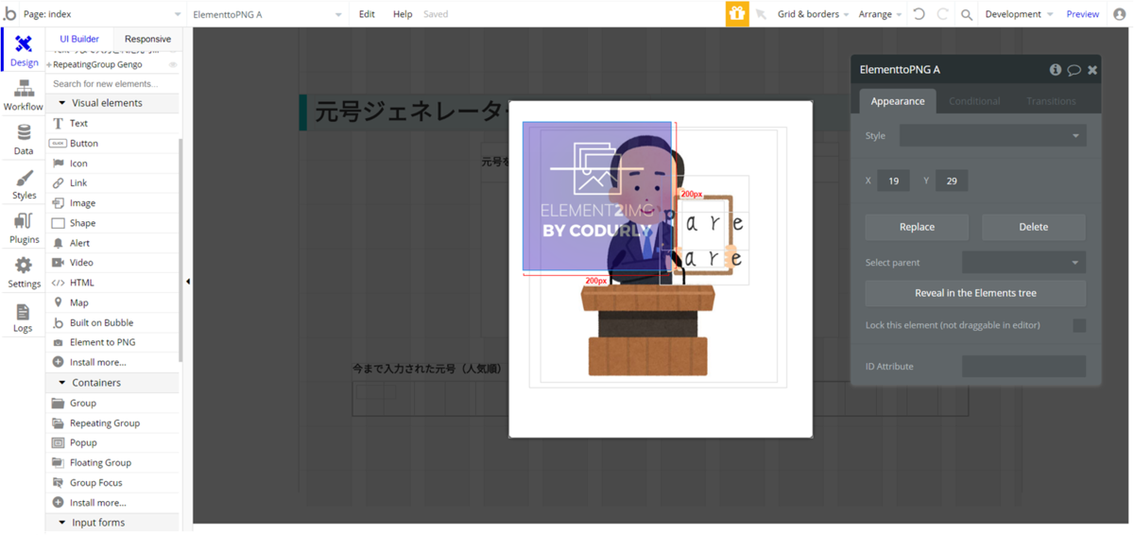Click the Bubble logo icon
This screenshot has width=1134, height=535.
[x=10, y=14]
